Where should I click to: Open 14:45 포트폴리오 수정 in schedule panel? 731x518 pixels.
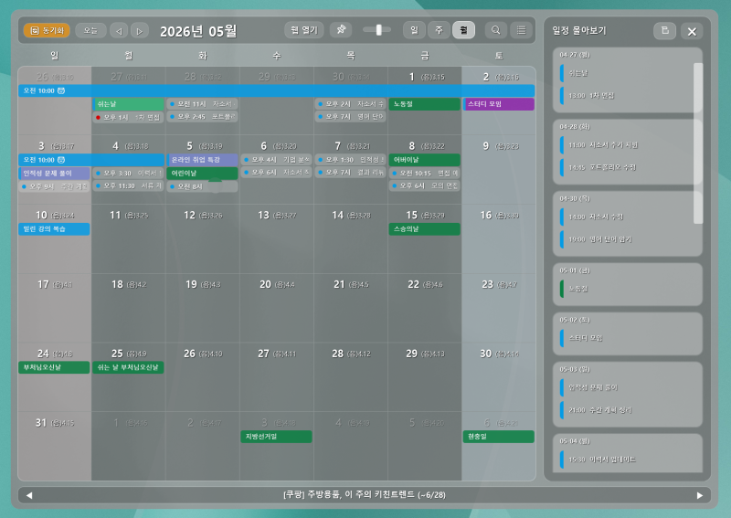pyautogui.click(x=627, y=167)
